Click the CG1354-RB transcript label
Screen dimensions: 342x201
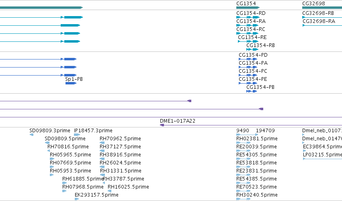point(260,45)
